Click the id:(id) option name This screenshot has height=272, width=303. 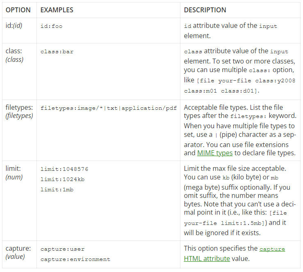tap(14, 26)
